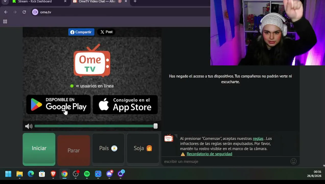Mute the volume speaker icon
The image size is (325, 184).
point(29,126)
